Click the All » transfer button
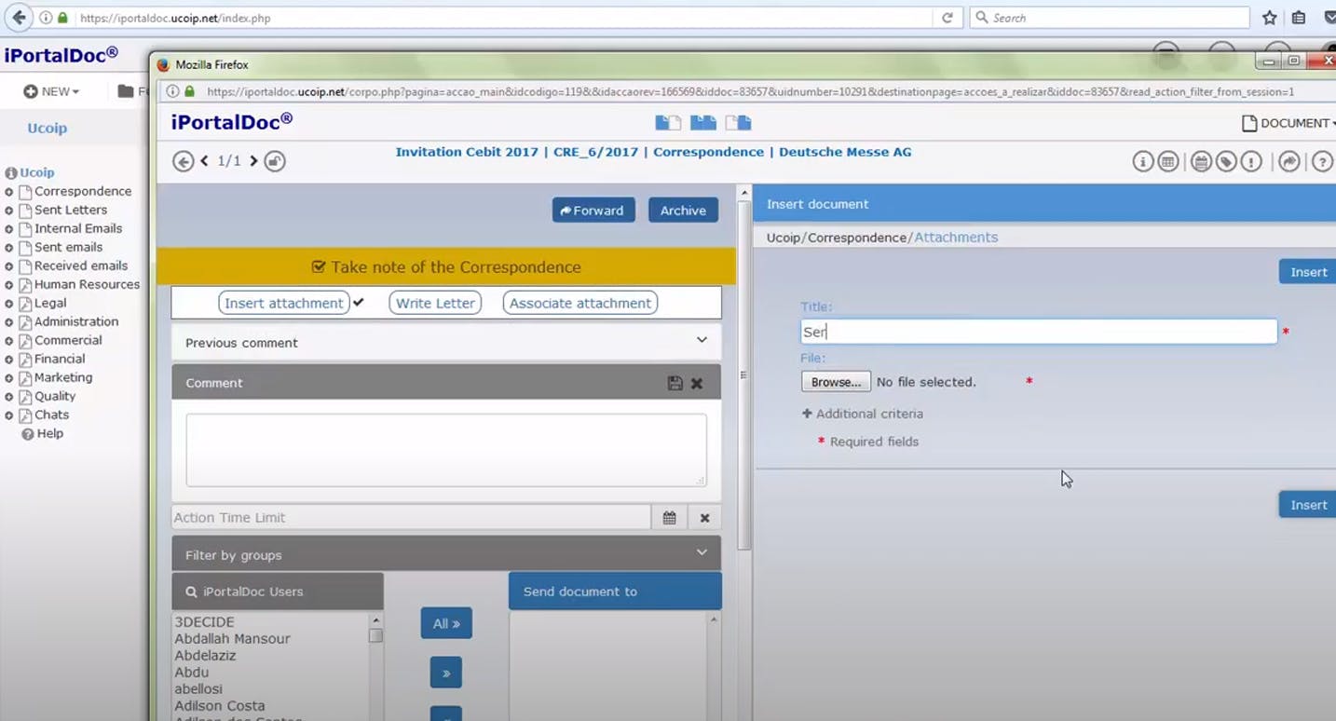1336x721 pixels. click(x=446, y=623)
